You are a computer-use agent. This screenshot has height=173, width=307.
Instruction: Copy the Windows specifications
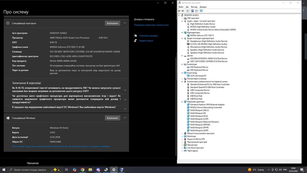[112, 118]
